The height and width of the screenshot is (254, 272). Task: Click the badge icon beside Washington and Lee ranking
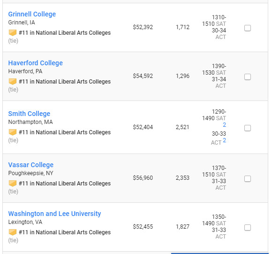(x=13, y=232)
